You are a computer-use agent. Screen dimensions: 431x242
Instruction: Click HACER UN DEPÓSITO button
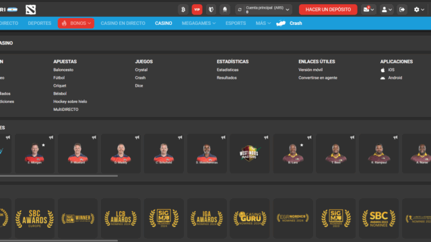tap(328, 9)
